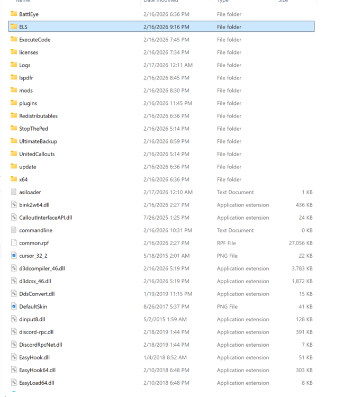Click the UnitedCallouts folder icon
The image size is (344, 397).
(x=14, y=154)
